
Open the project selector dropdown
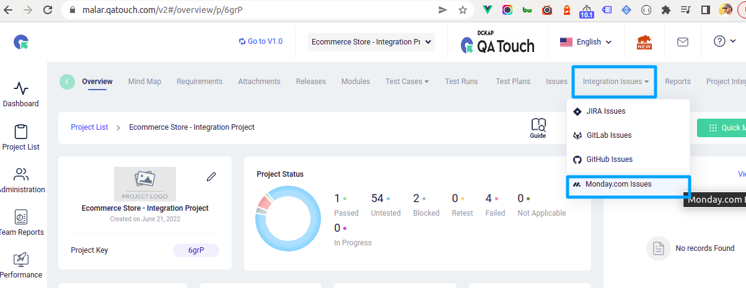(x=372, y=42)
